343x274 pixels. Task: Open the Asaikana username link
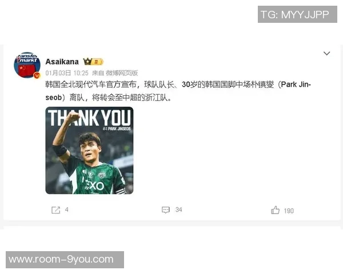(62, 62)
